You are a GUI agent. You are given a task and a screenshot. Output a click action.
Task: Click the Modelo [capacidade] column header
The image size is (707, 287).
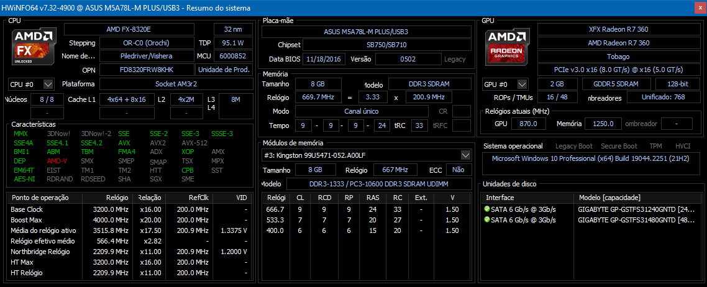pos(638,198)
